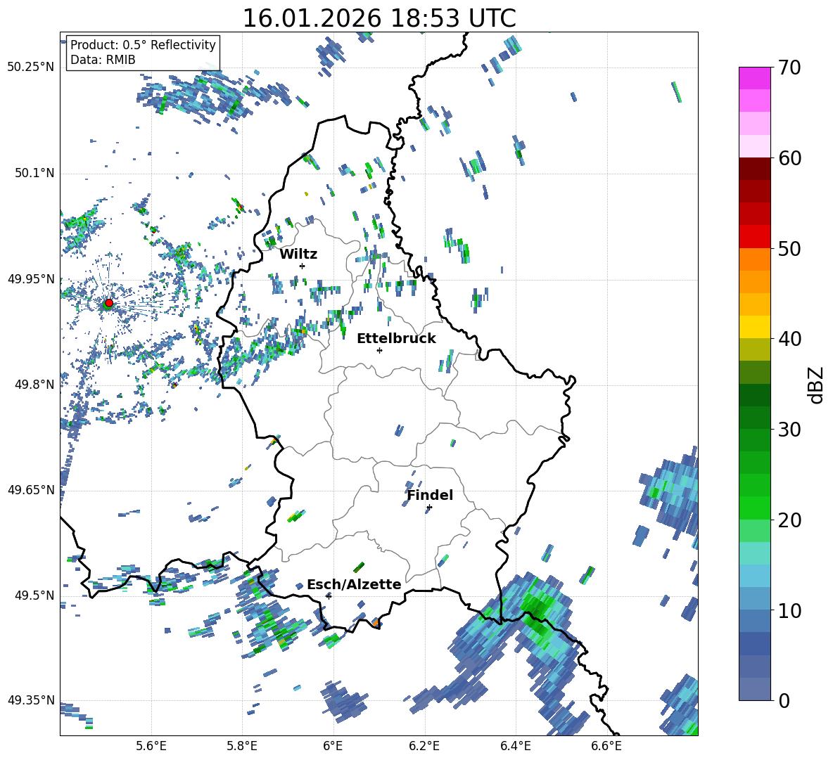Click the Esch/Alzette cross marker
Screen dimensions: 833x760
tap(329, 596)
